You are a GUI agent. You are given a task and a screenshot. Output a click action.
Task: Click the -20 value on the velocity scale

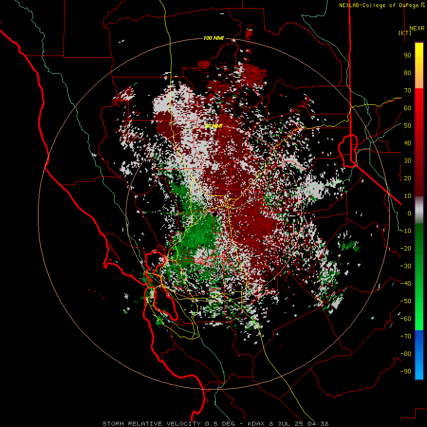(406, 249)
